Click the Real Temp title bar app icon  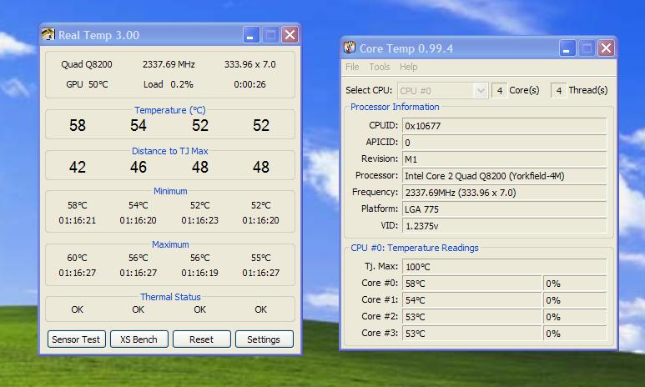pos(48,34)
